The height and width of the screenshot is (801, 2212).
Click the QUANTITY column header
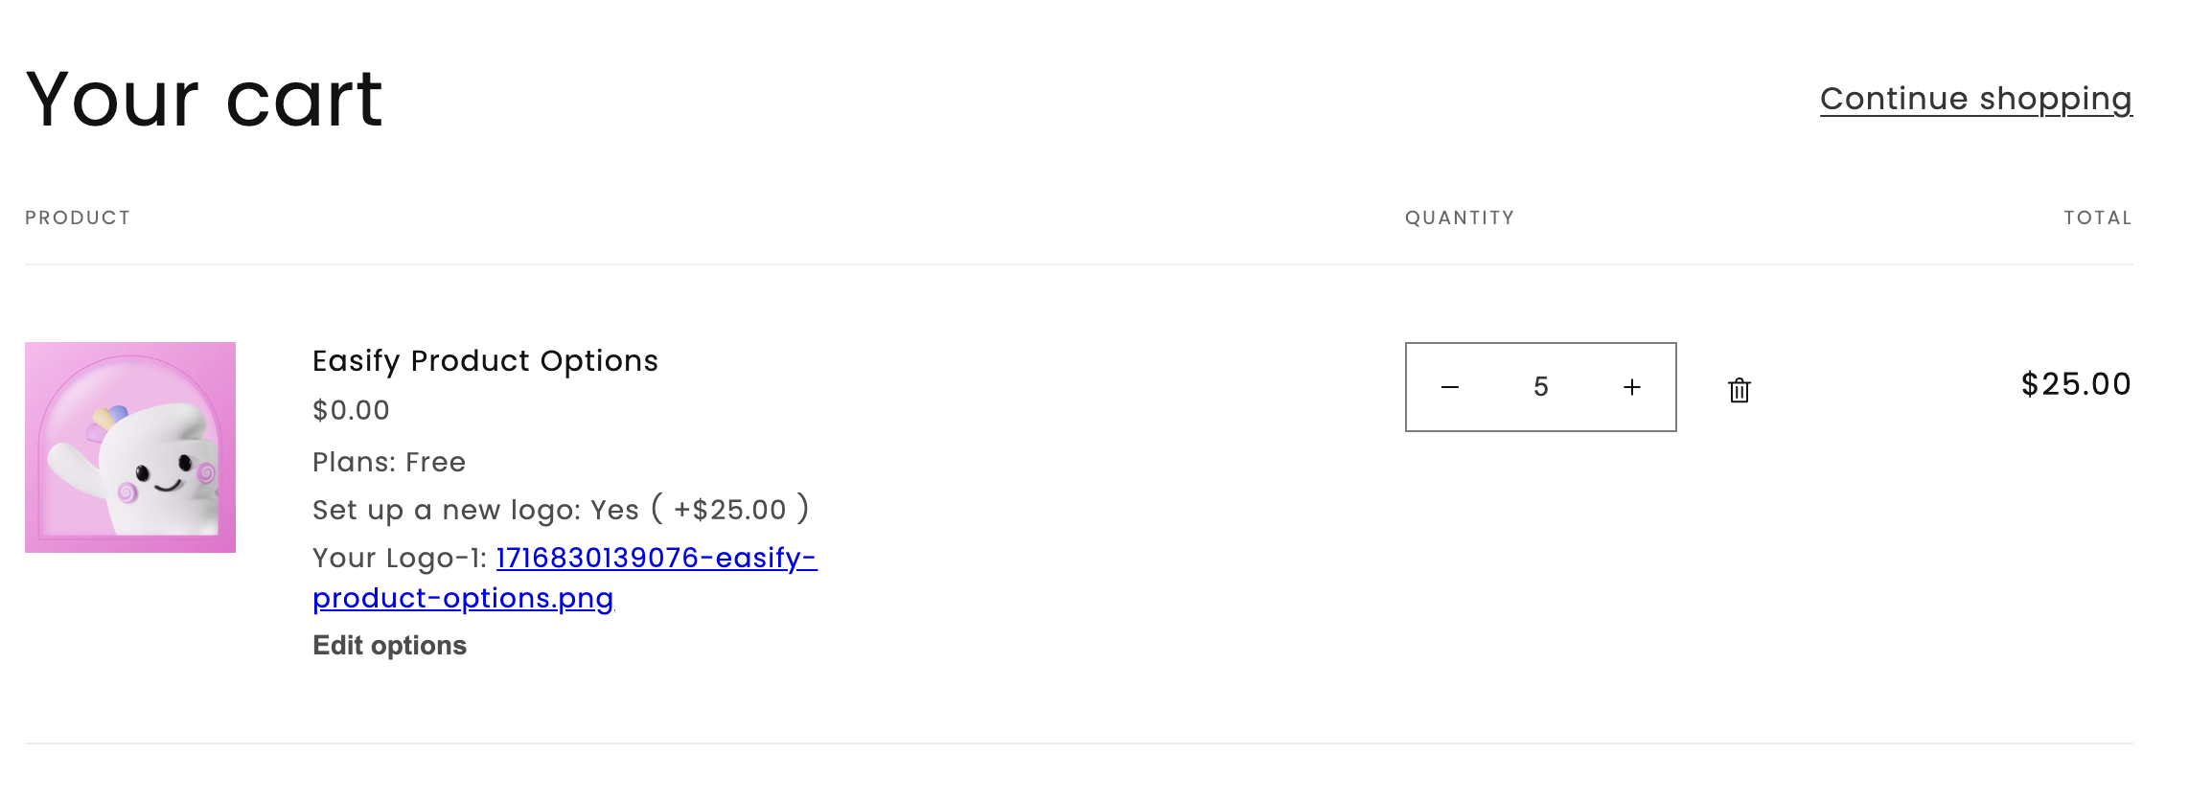1460,218
